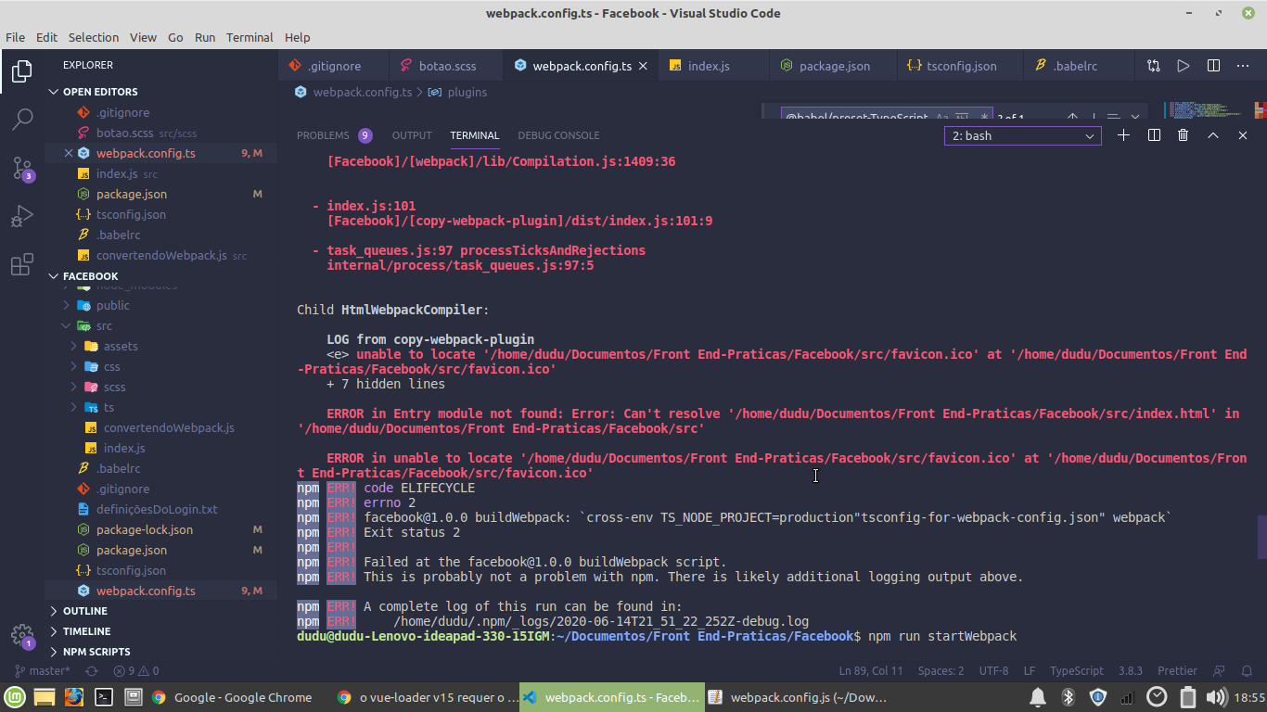Open the system volume tray icon
Viewport: 1267px width, 712px height.
tap(1215, 697)
